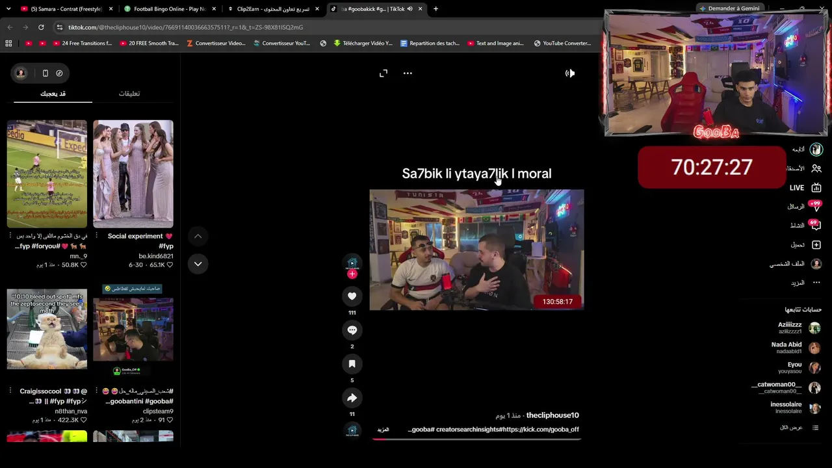832x468 pixels.
Task: Open the 'YouTube Converter...' bookmark
Action: click(562, 44)
